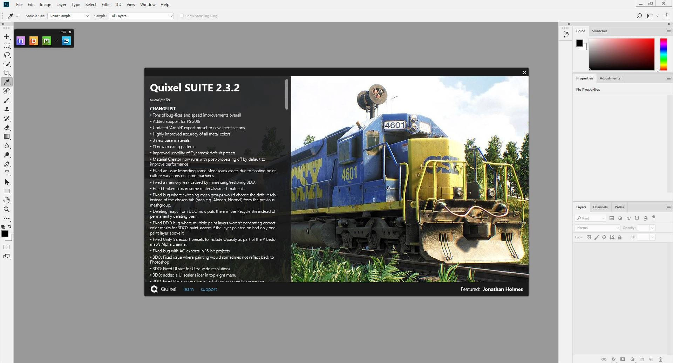Screen dimensions: 673x363
Task: Select the Lasso tool
Action: pos(7,55)
